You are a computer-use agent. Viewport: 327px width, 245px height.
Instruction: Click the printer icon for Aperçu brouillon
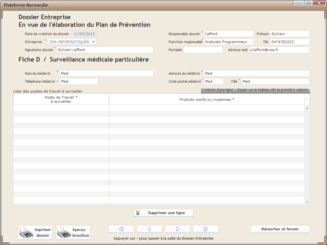click(x=64, y=233)
